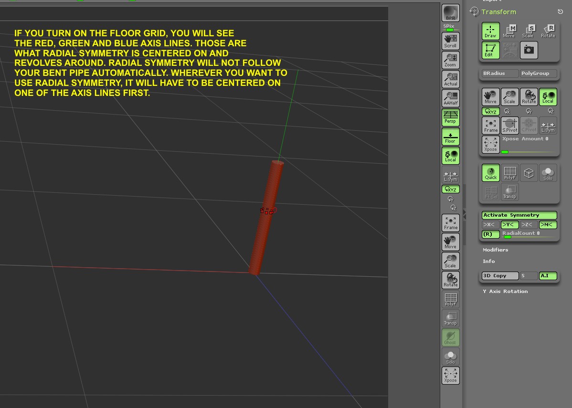The width and height of the screenshot is (572, 408).
Task: Toggle XYZ rotation on the right shelf
Action: [x=451, y=189]
